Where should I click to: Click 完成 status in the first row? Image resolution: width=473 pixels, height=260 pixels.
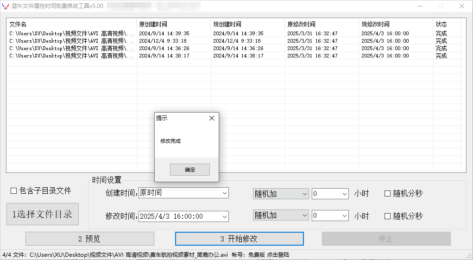[x=441, y=33]
